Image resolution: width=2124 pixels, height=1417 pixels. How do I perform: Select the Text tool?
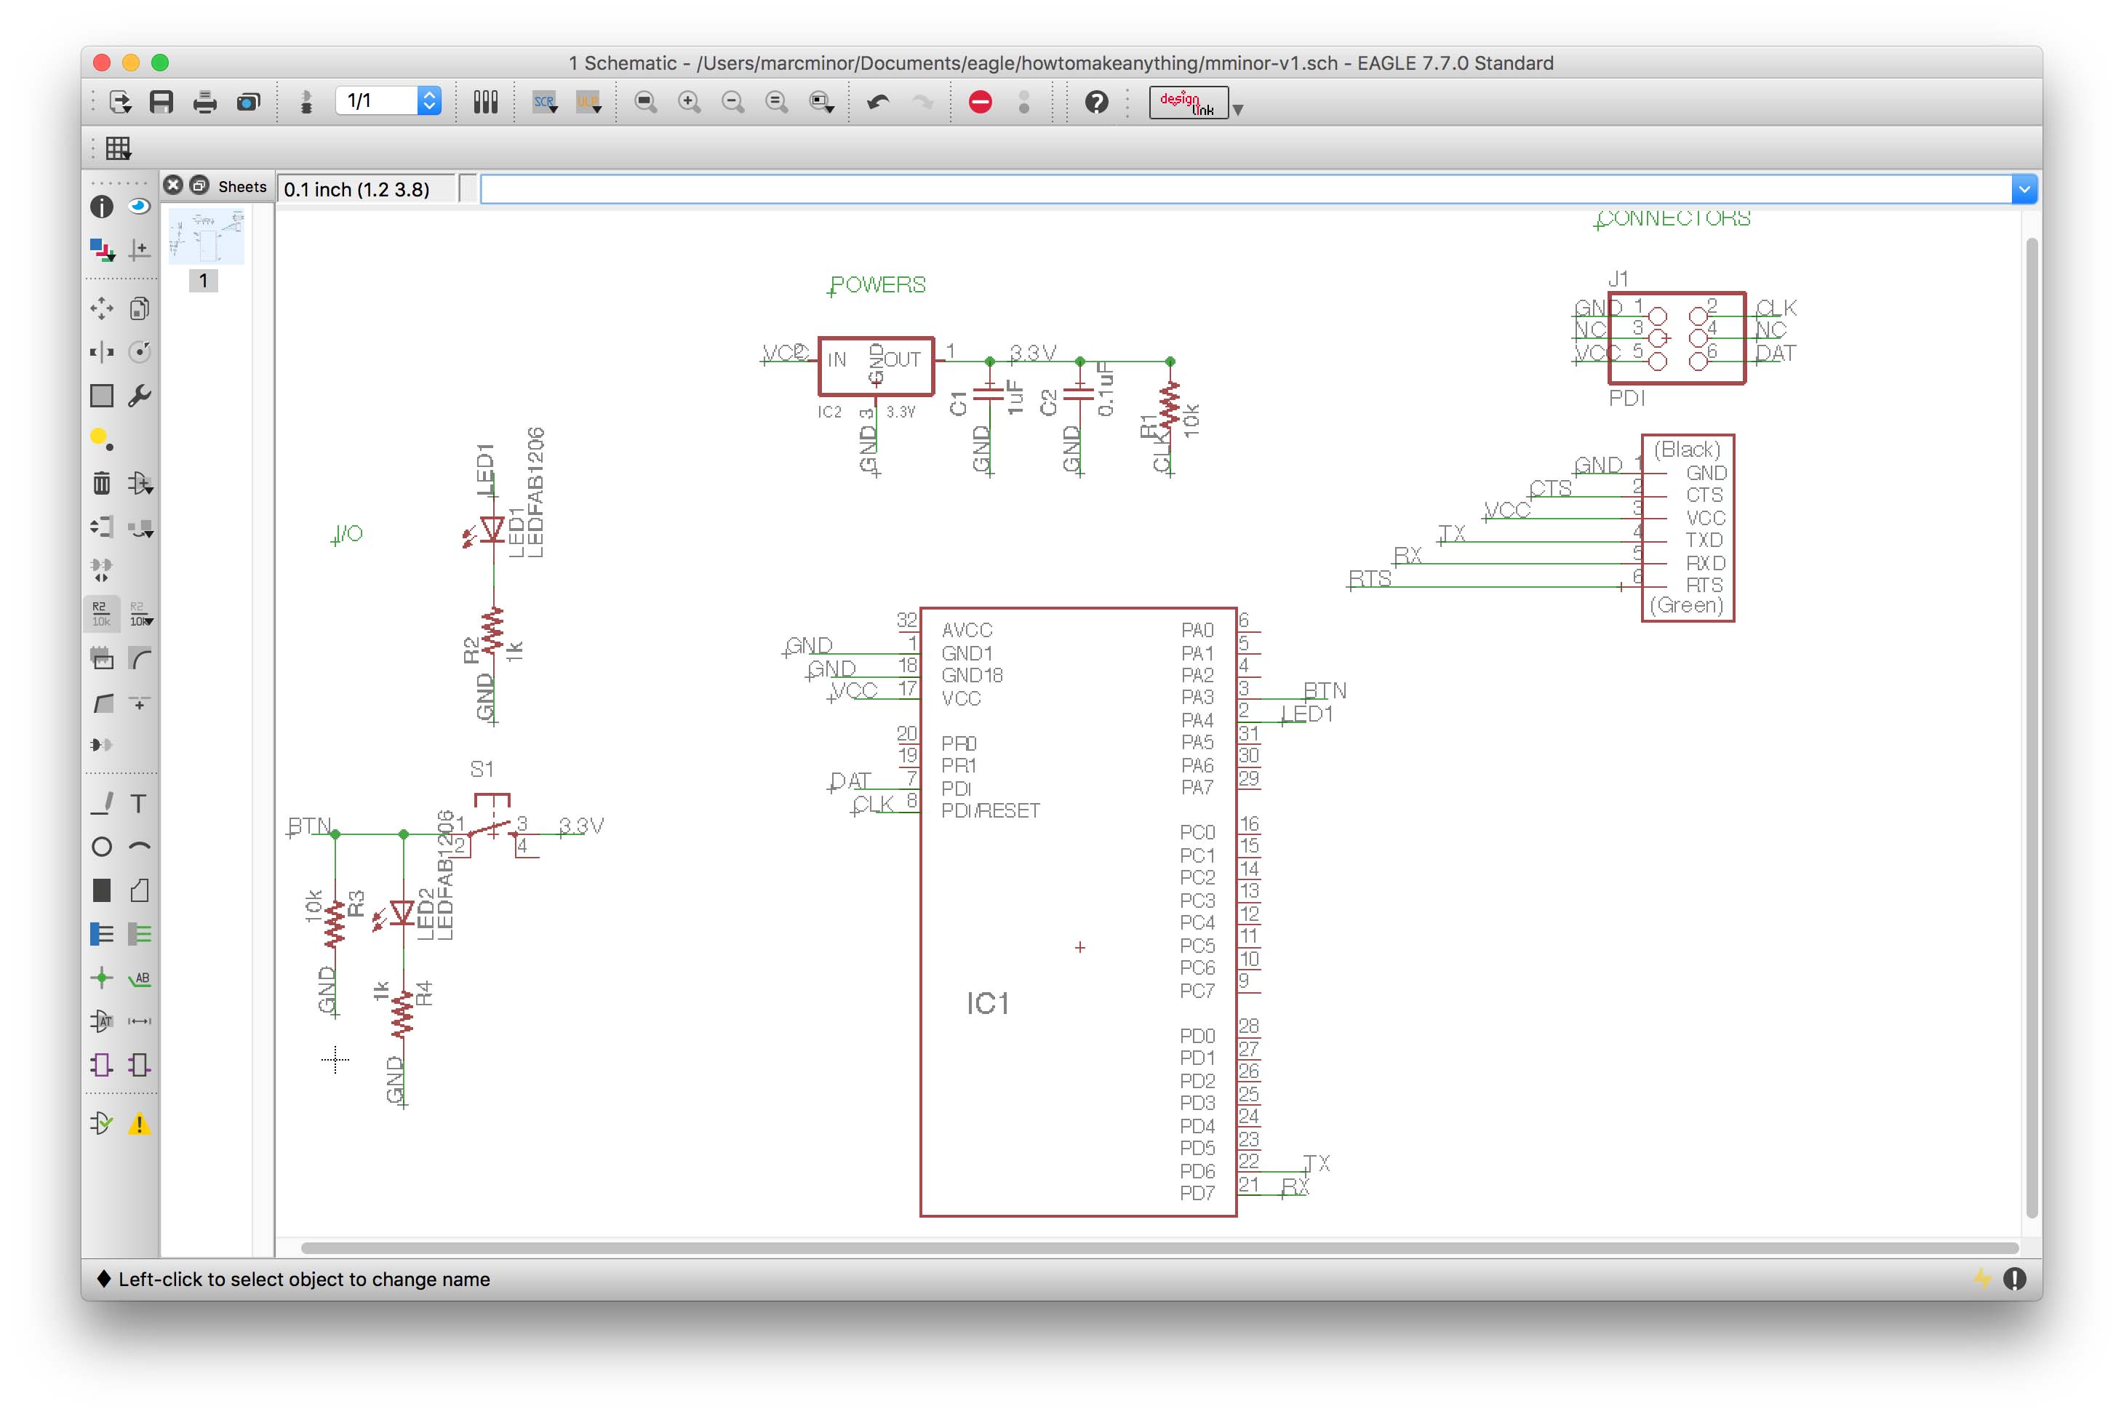point(139,803)
